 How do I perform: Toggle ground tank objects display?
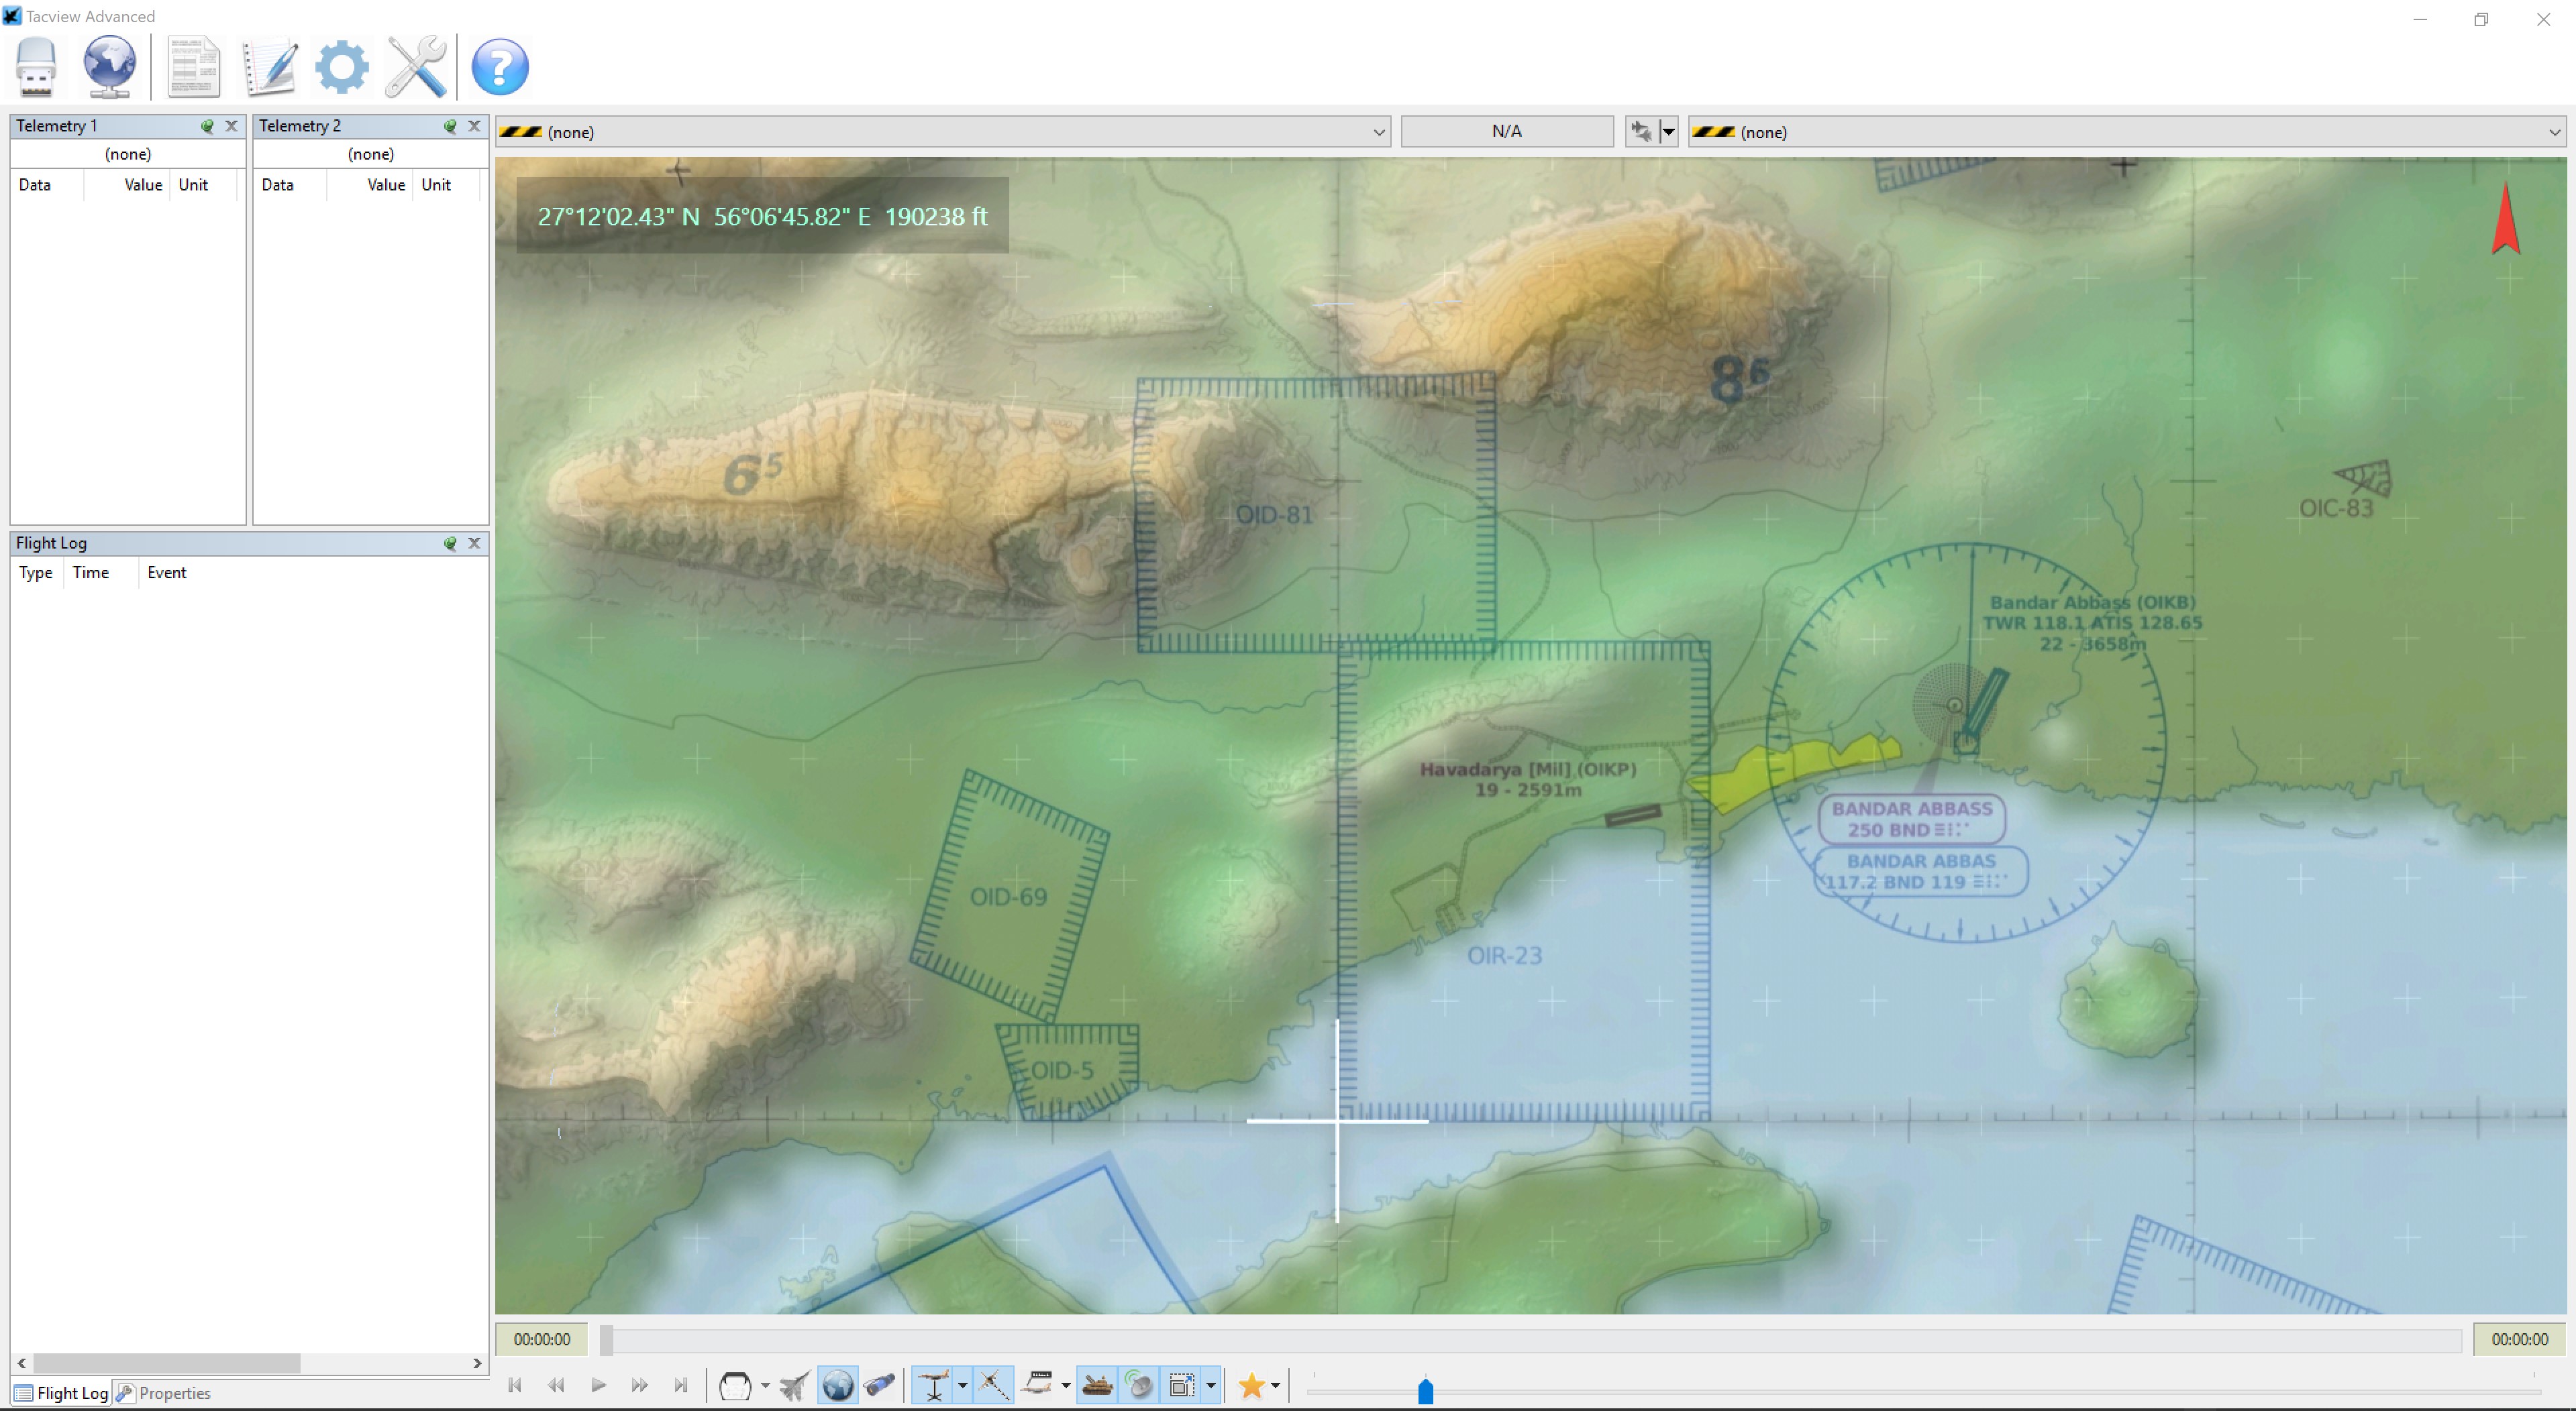tap(1097, 1385)
